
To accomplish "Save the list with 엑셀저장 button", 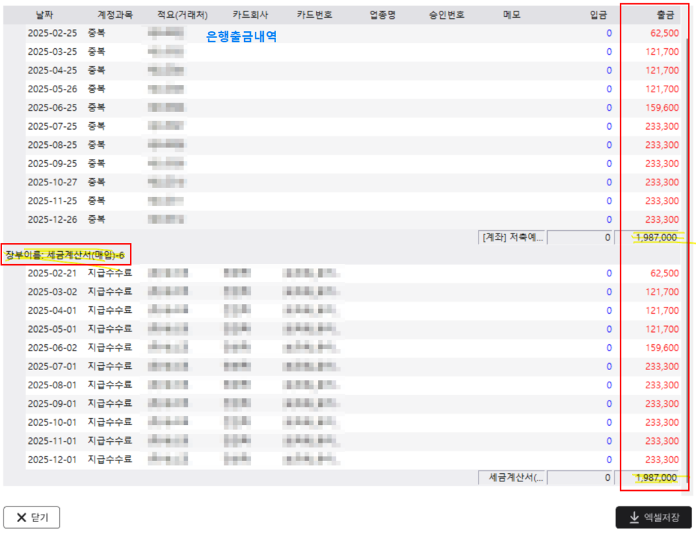I will [653, 517].
